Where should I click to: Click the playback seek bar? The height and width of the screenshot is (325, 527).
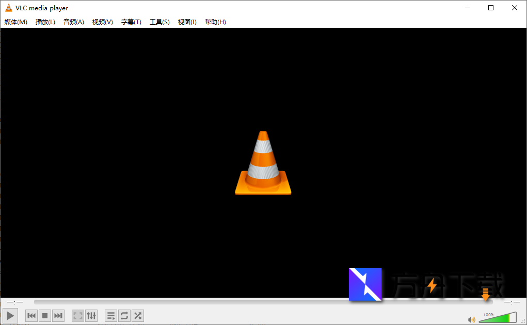258,302
